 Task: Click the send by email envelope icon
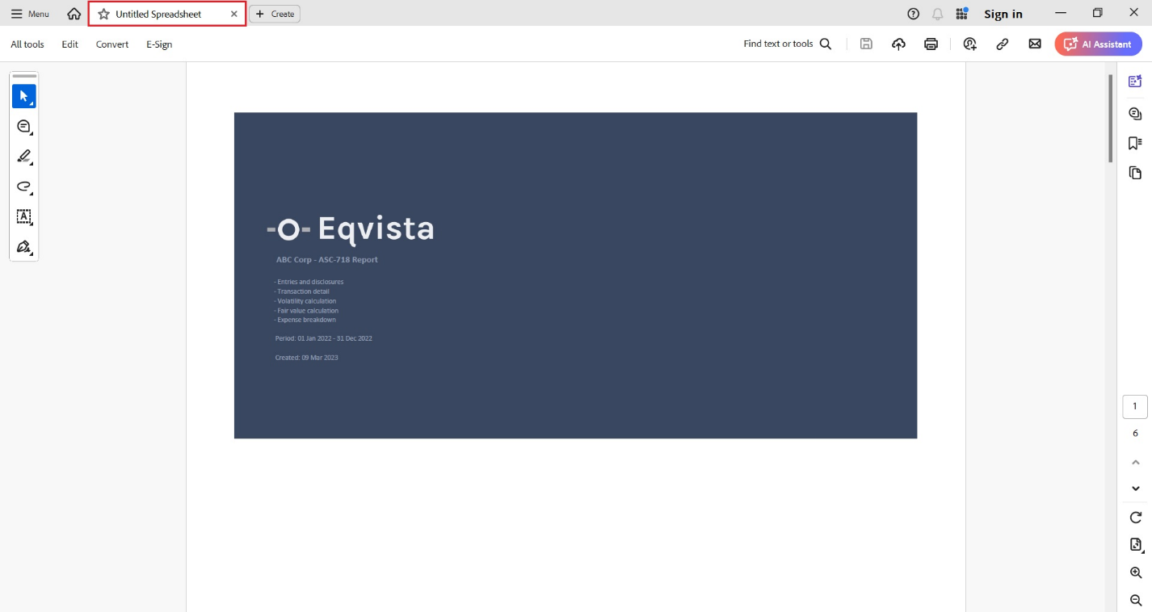(1035, 44)
